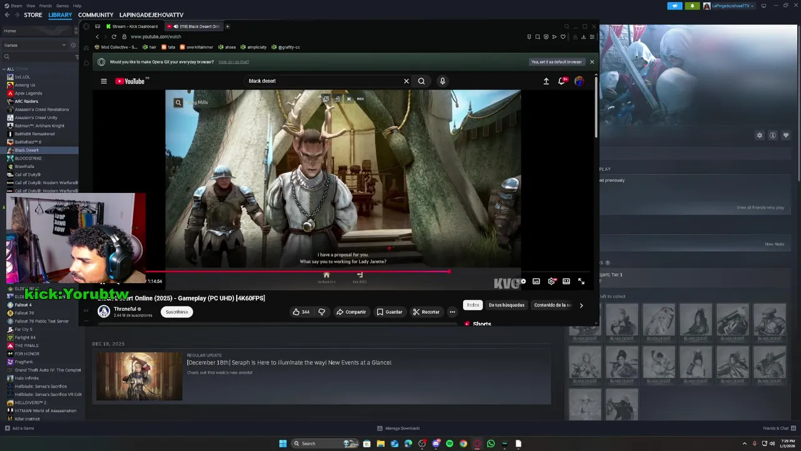The height and width of the screenshot is (451, 801).
Task: Open YouTube create/upload icon
Action: pos(546,81)
